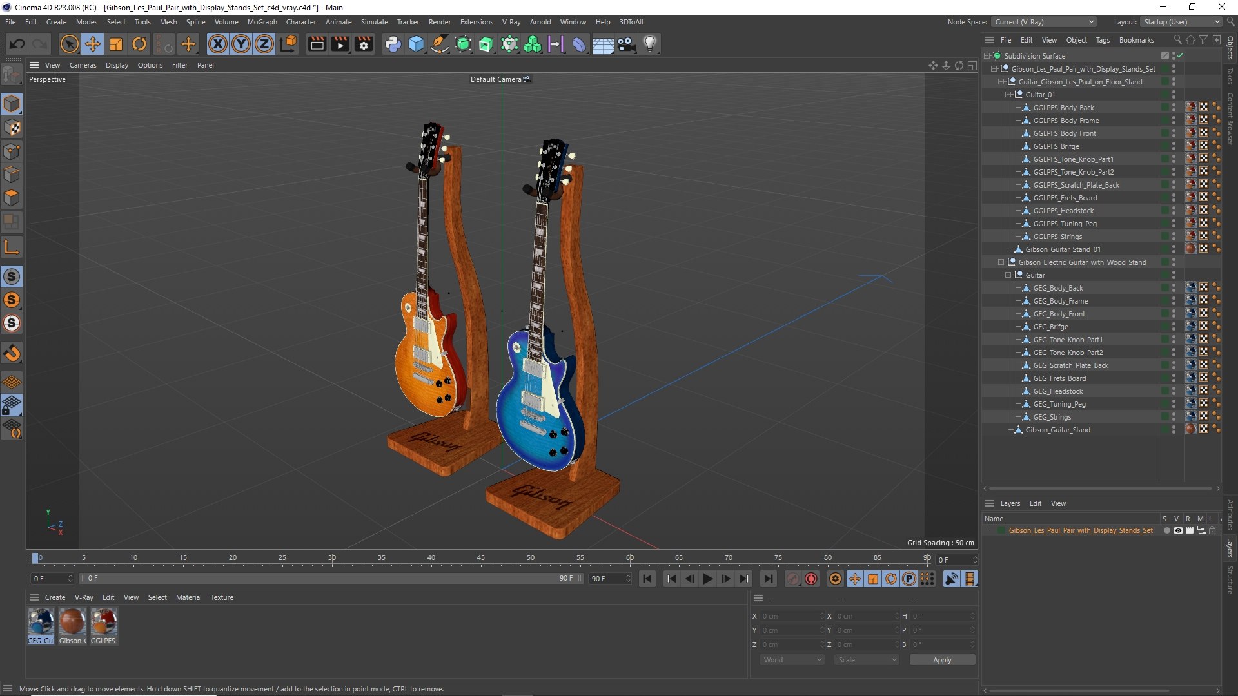This screenshot has height=696, width=1238.
Task: Open the Node Space dropdown
Action: point(1044,22)
